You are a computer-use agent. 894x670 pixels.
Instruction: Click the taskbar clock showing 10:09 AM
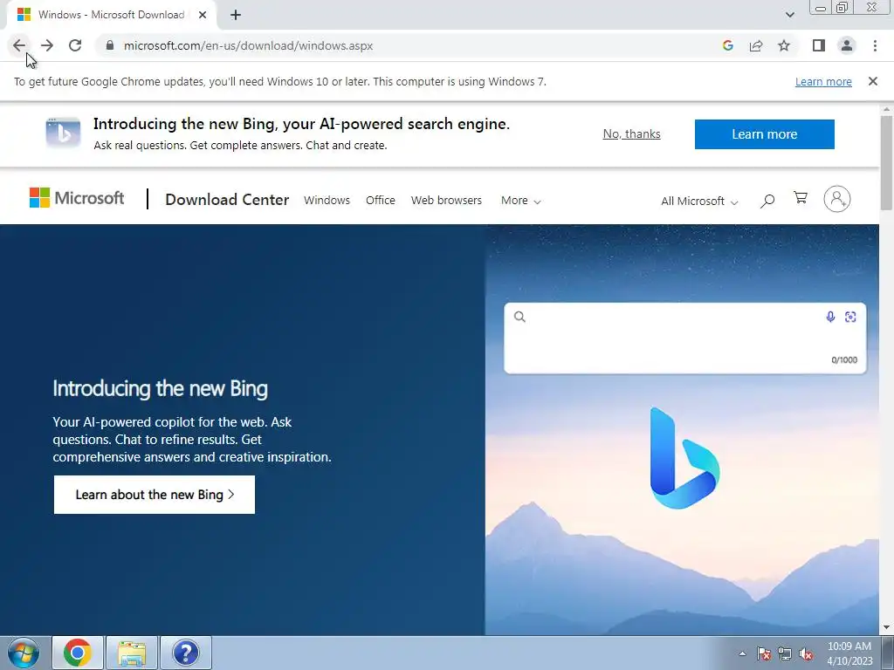[x=849, y=653]
